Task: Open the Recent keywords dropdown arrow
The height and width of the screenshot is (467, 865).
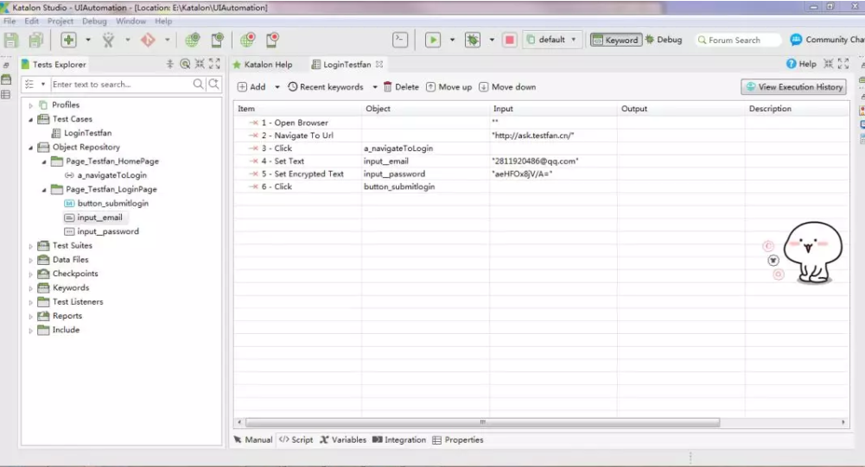Action: click(374, 87)
